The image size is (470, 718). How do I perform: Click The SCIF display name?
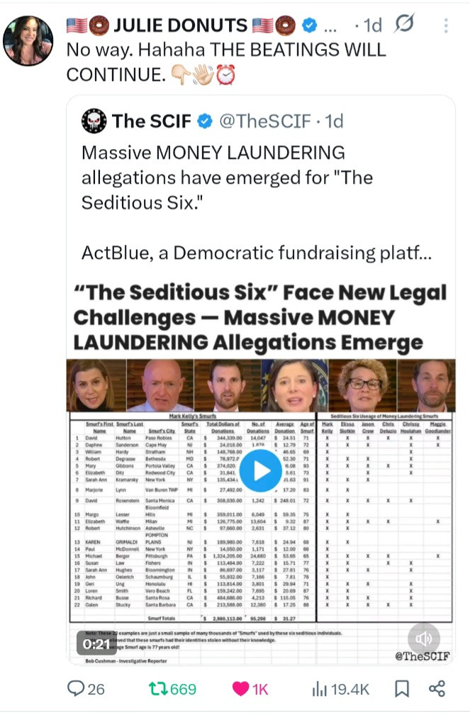tap(152, 121)
